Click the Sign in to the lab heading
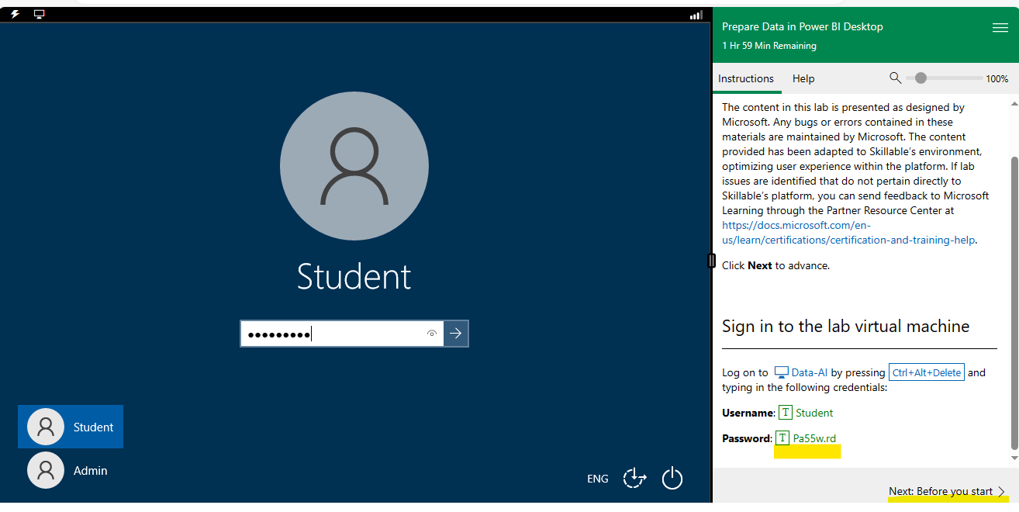The height and width of the screenshot is (512, 1019). pyautogui.click(x=846, y=327)
